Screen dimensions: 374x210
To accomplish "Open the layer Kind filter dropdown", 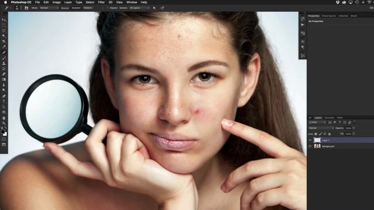I will coord(317,123).
